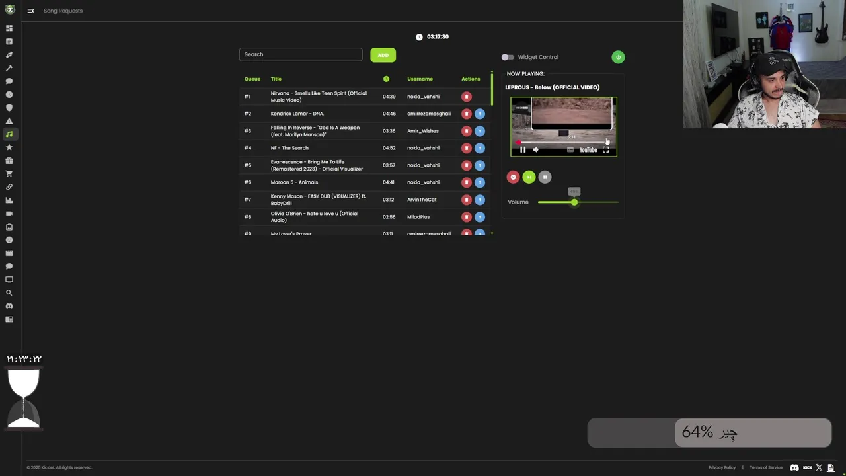Seek on the YouTube progress bar
The height and width of the screenshot is (476, 846).
pos(564,142)
